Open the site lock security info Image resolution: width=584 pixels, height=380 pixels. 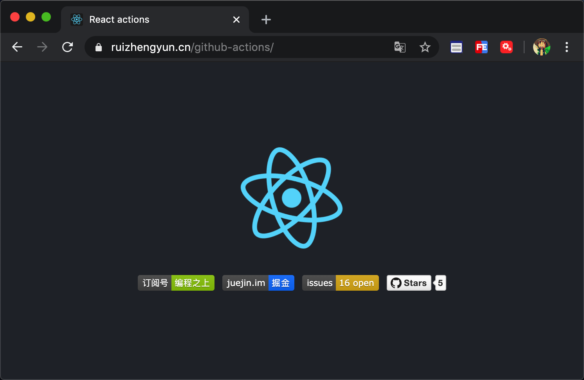tap(99, 47)
